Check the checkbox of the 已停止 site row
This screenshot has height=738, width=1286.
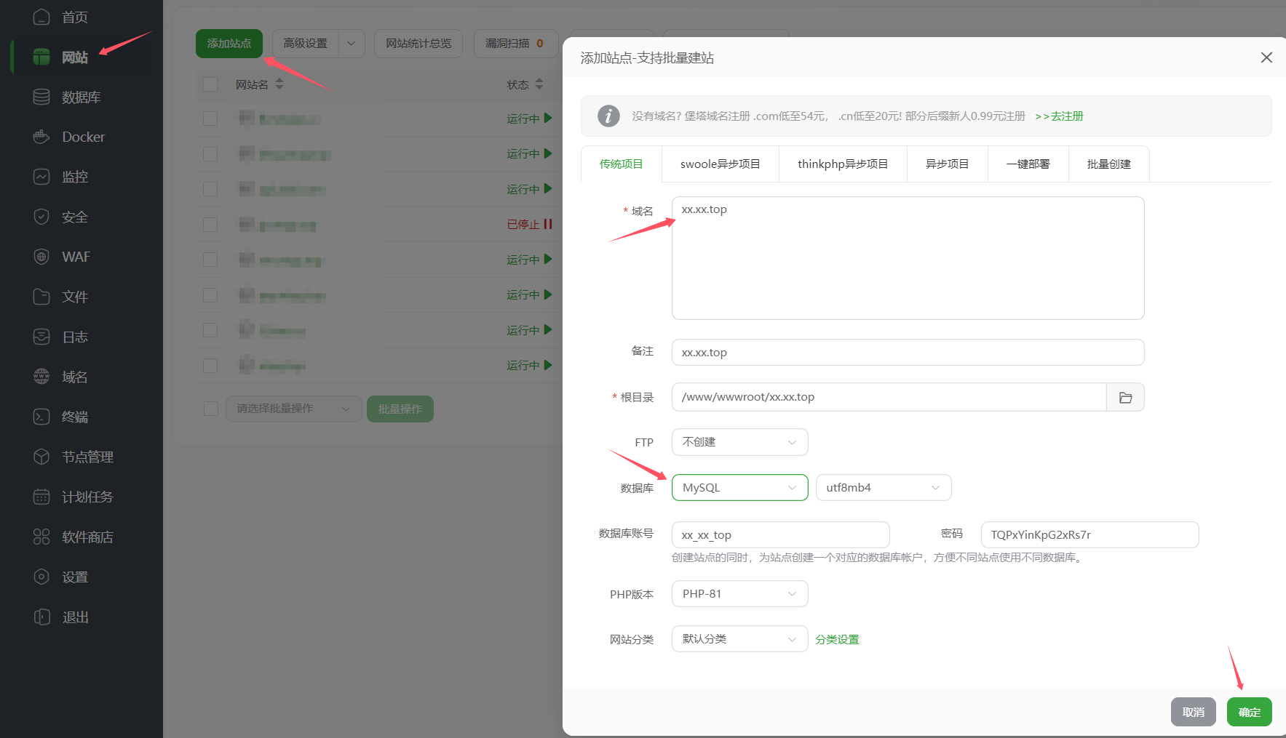coord(210,224)
